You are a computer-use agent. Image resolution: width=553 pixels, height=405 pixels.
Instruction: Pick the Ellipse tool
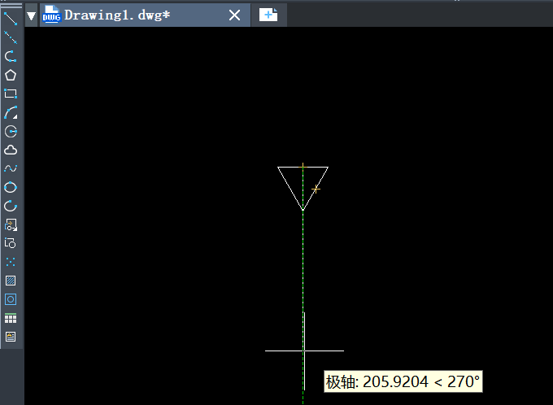[x=11, y=187]
